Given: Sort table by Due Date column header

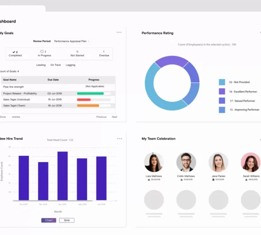Looking at the screenshot, I should [x=53, y=80].
